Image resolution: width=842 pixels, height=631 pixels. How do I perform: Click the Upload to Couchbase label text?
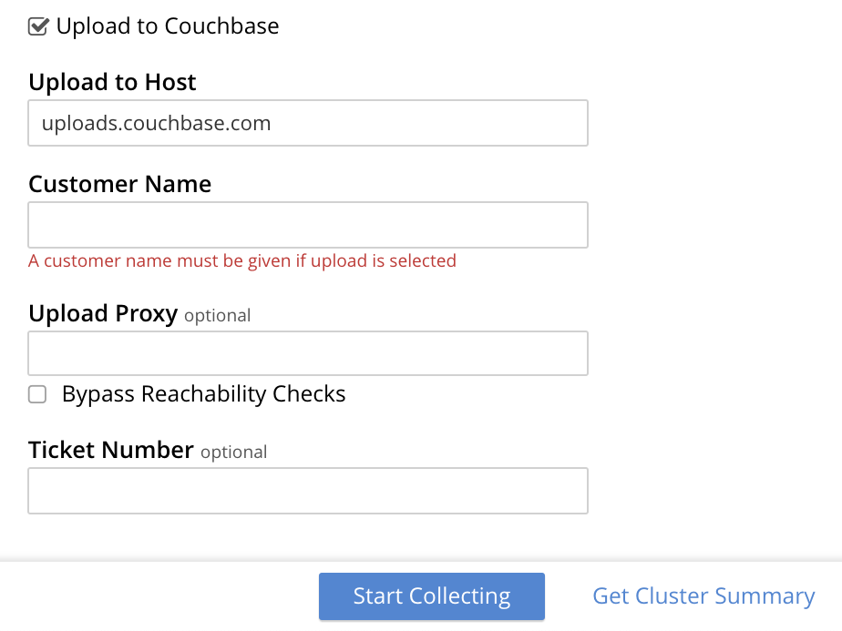168,26
